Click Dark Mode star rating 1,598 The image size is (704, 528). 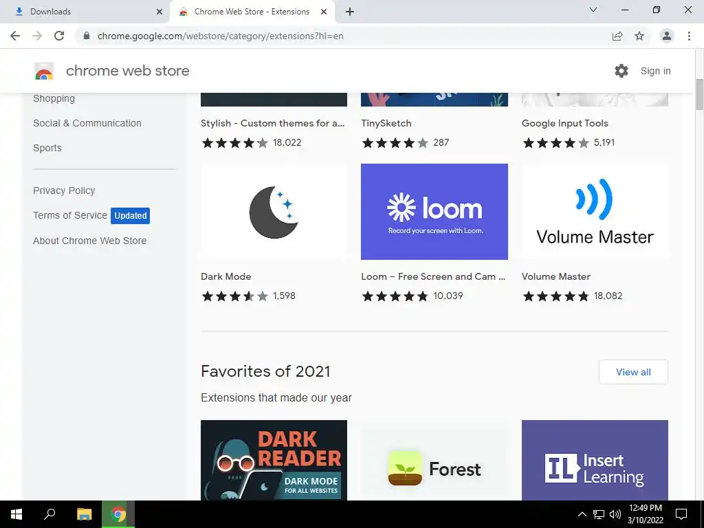coord(248,296)
